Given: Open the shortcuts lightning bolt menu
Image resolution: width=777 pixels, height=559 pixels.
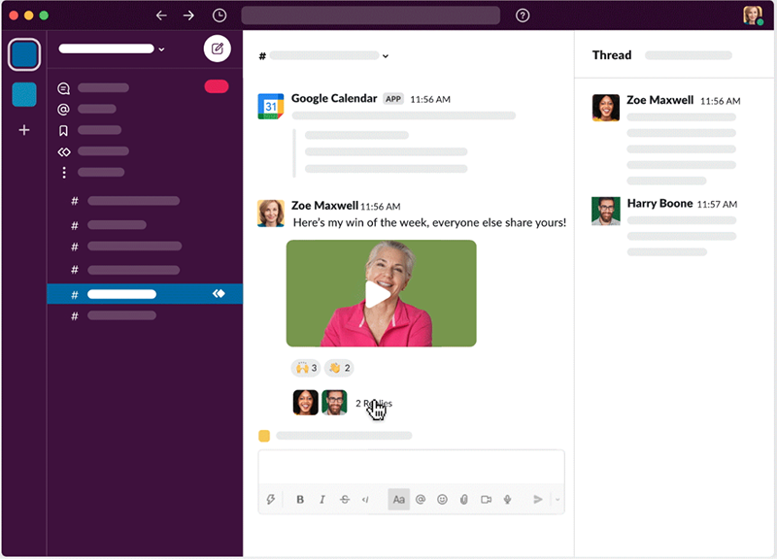Looking at the screenshot, I should (x=272, y=500).
